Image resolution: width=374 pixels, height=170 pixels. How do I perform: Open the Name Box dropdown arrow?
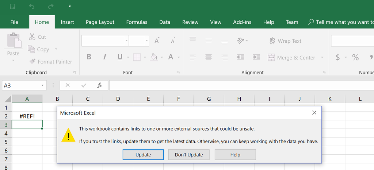coord(42,85)
